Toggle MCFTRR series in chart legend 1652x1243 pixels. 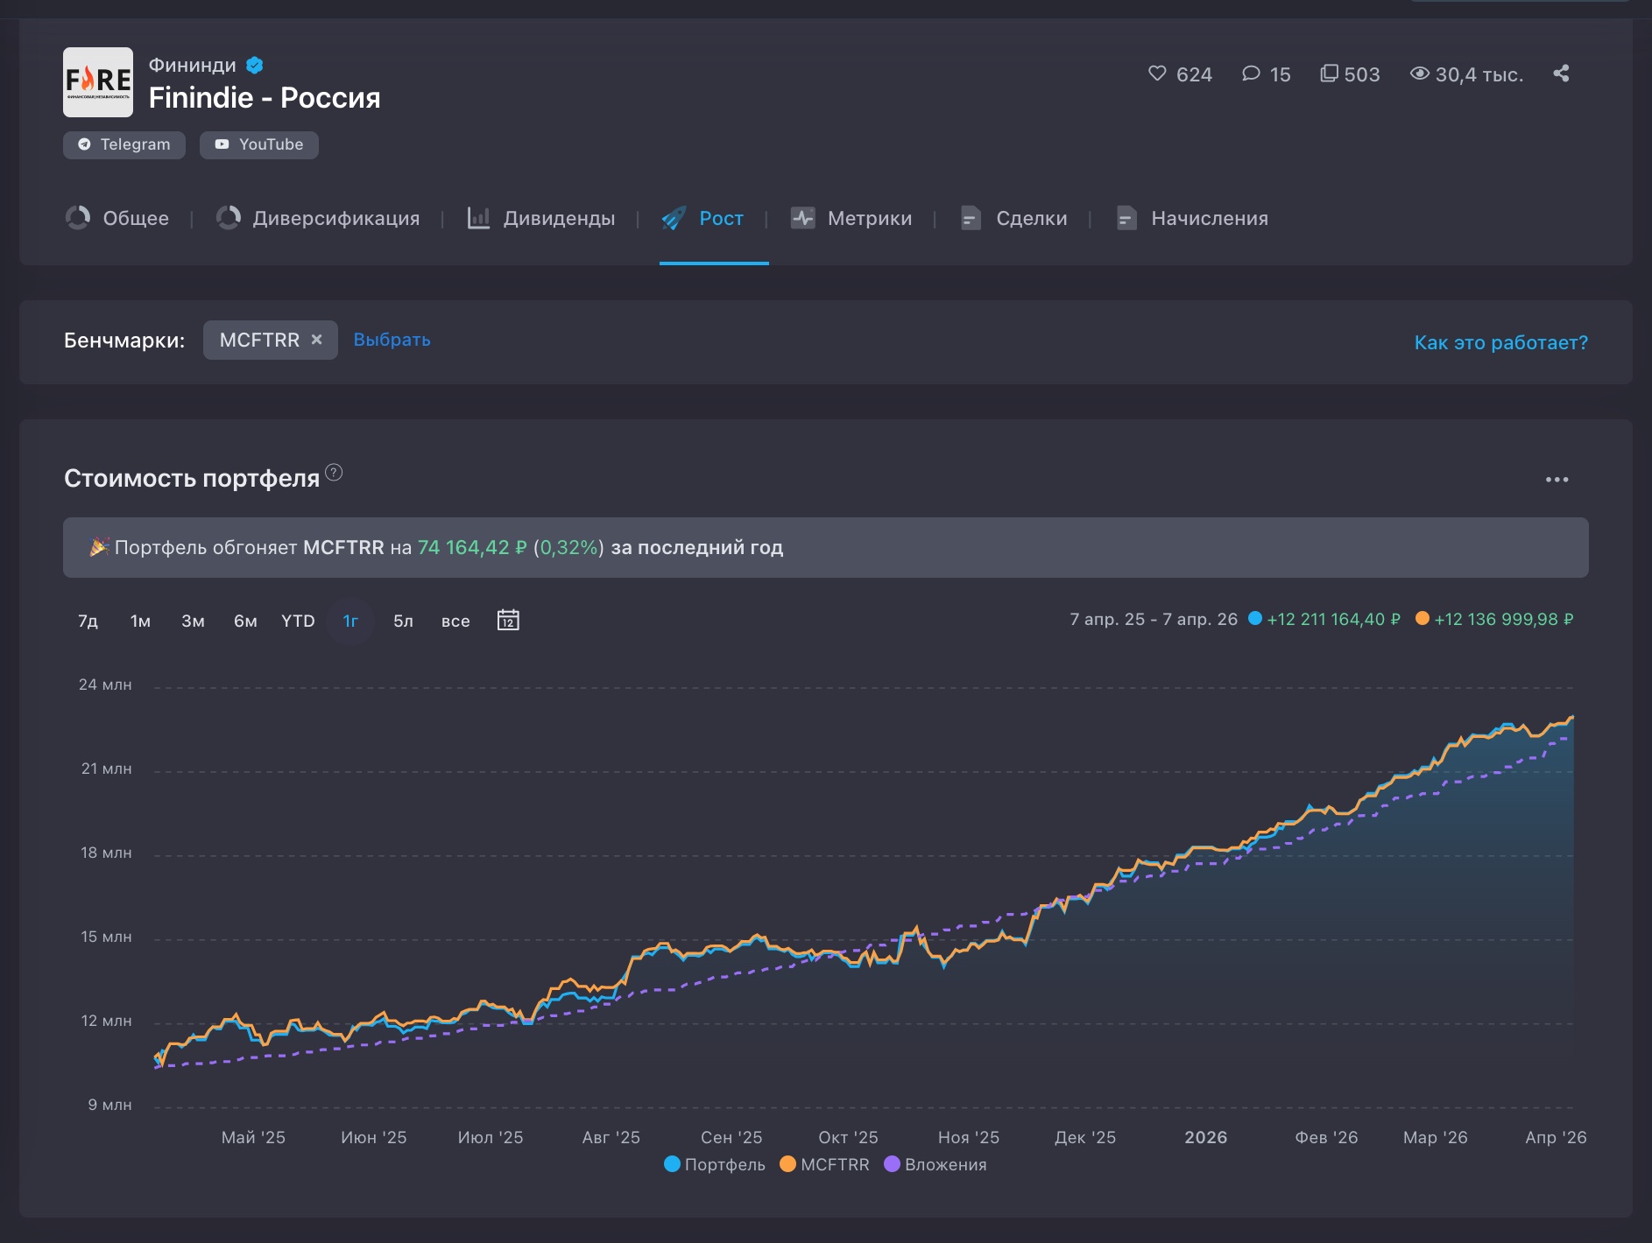click(x=824, y=1164)
